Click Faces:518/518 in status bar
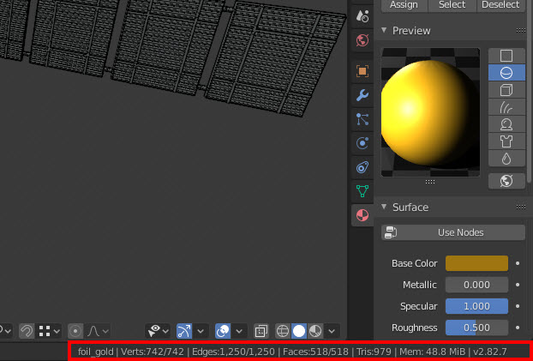533x361 pixels. 315,352
